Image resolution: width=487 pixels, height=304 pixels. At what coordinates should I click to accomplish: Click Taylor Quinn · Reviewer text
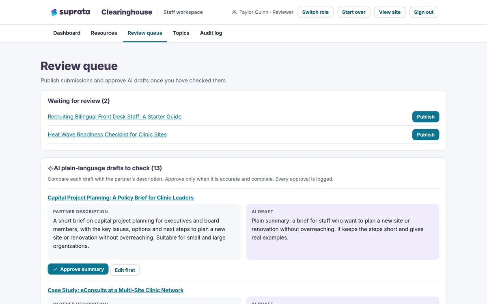point(266,12)
